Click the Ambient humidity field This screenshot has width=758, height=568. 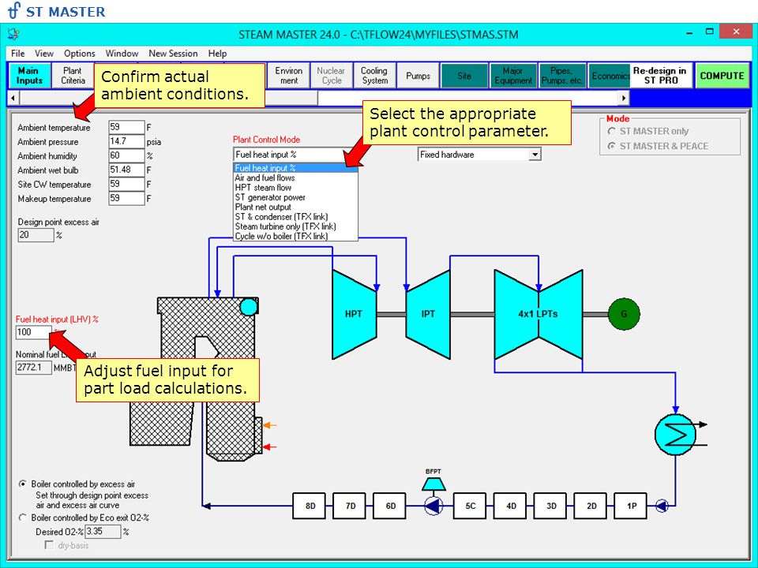[x=126, y=155]
